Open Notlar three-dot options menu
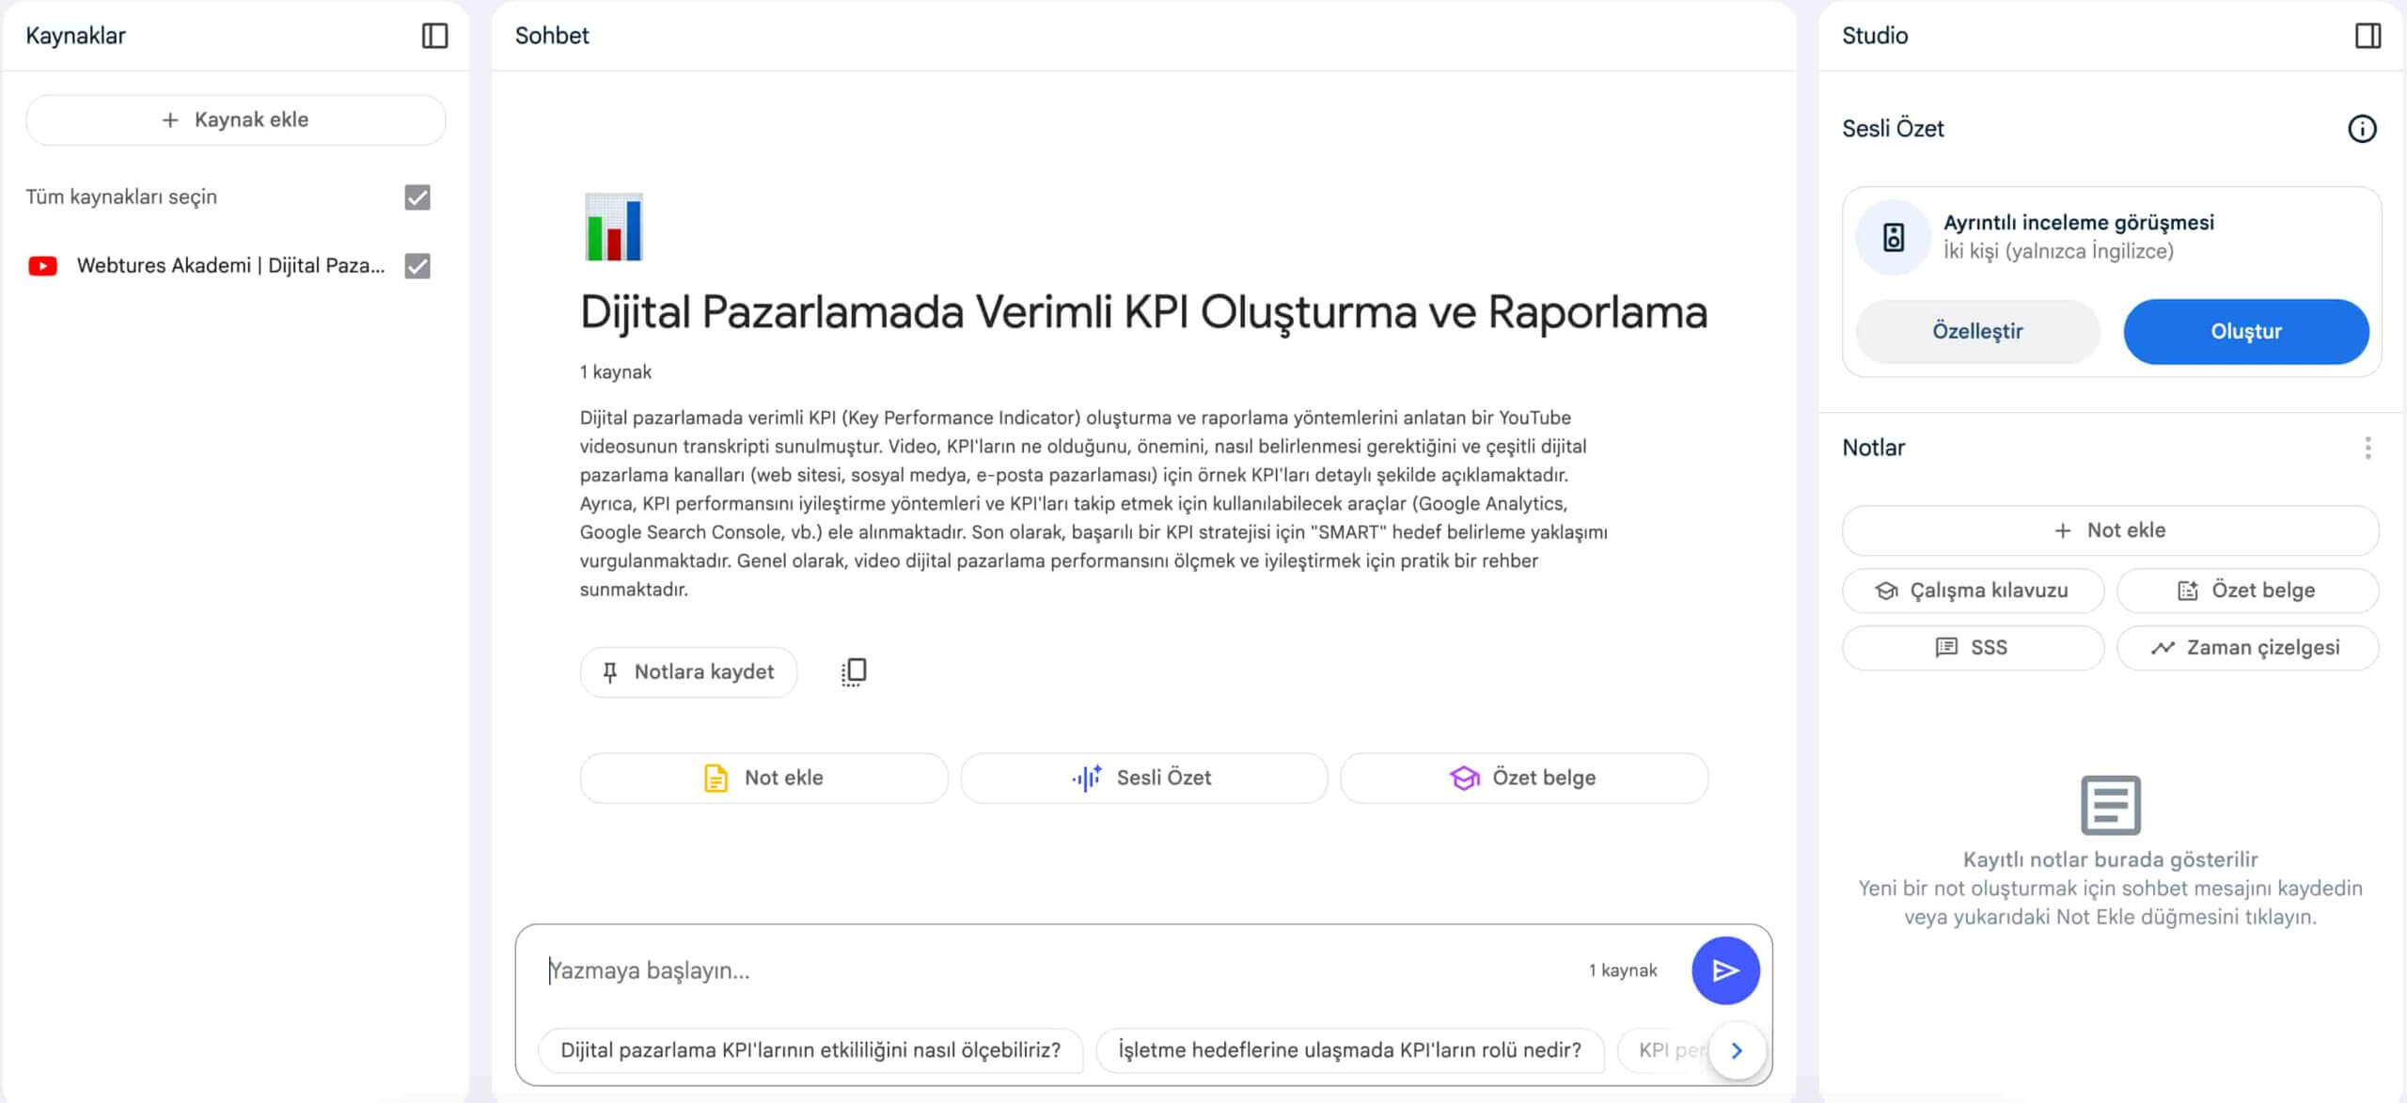The image size is (2407, 1103). pyautogui.click(x=2368, y=448)
